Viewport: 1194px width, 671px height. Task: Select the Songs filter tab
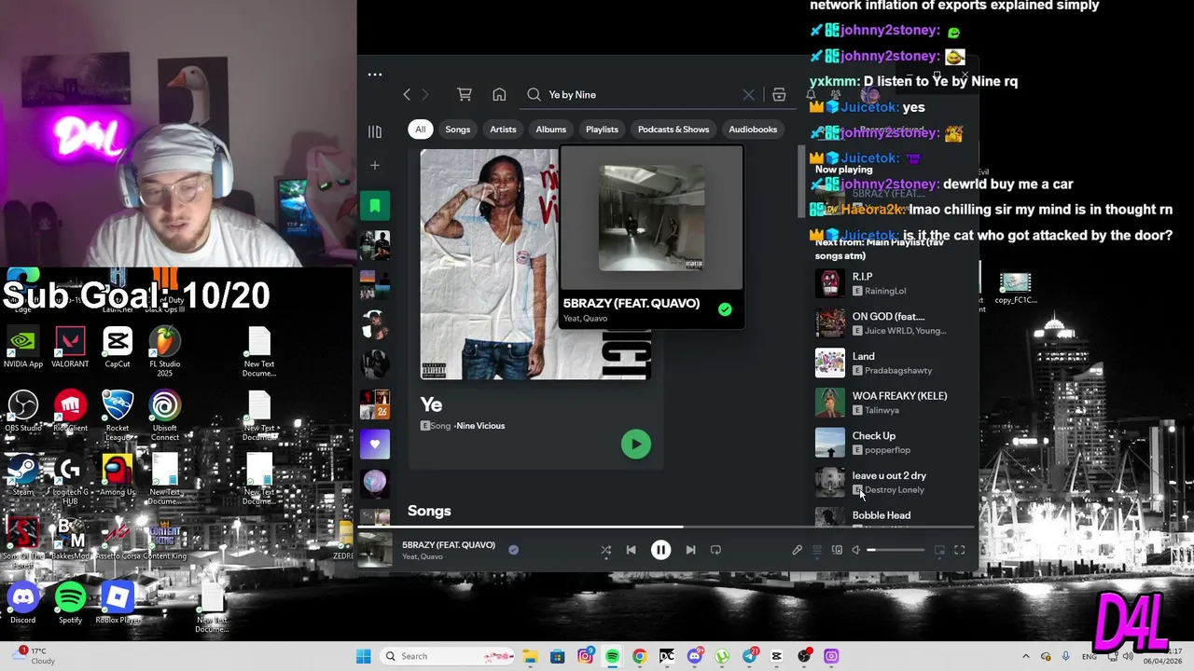(x=457, y=130)
